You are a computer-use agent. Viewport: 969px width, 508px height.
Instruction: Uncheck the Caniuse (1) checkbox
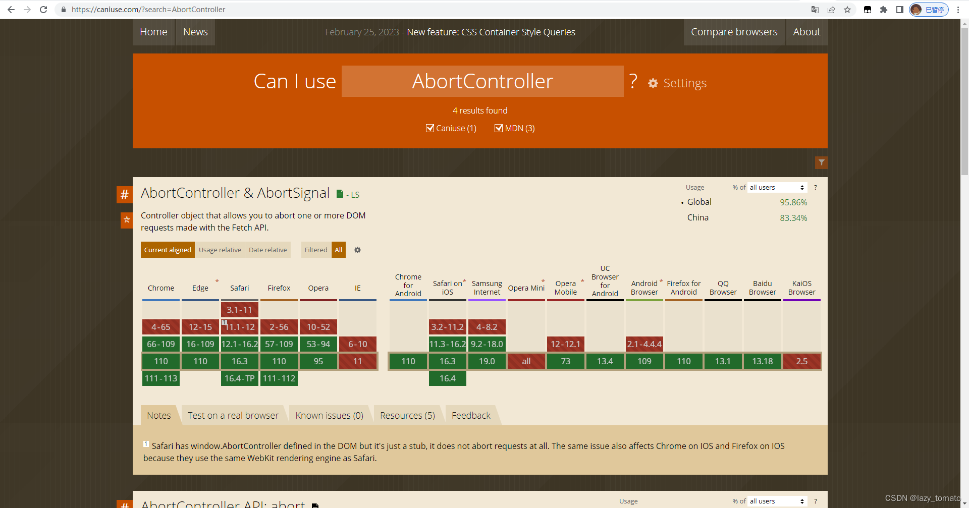click(430, 128)
